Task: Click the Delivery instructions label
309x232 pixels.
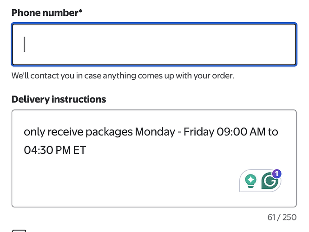Action: [x=59, y=99]
